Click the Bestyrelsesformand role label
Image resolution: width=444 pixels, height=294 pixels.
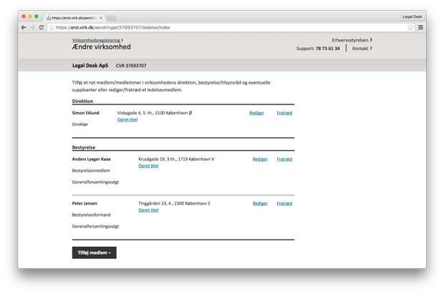tap(91, 215)
